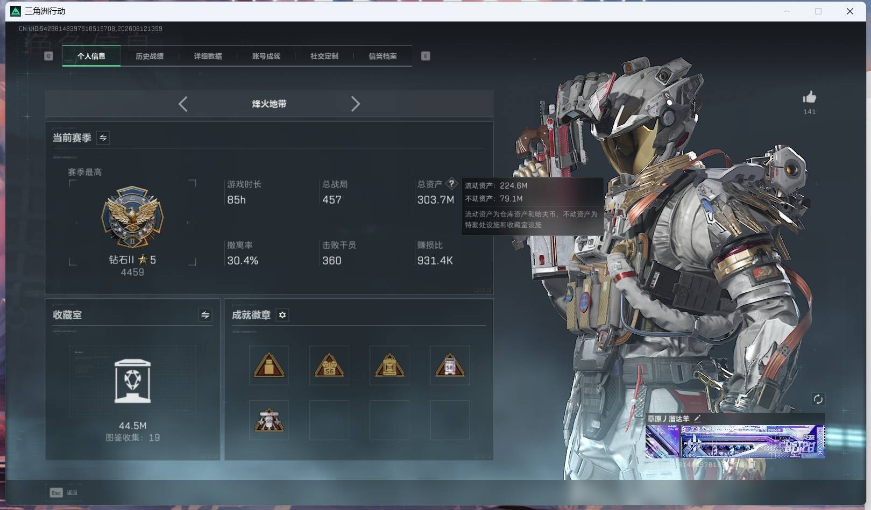
Task: Open 成就徽章 settings gear
Action: point(282,315)
